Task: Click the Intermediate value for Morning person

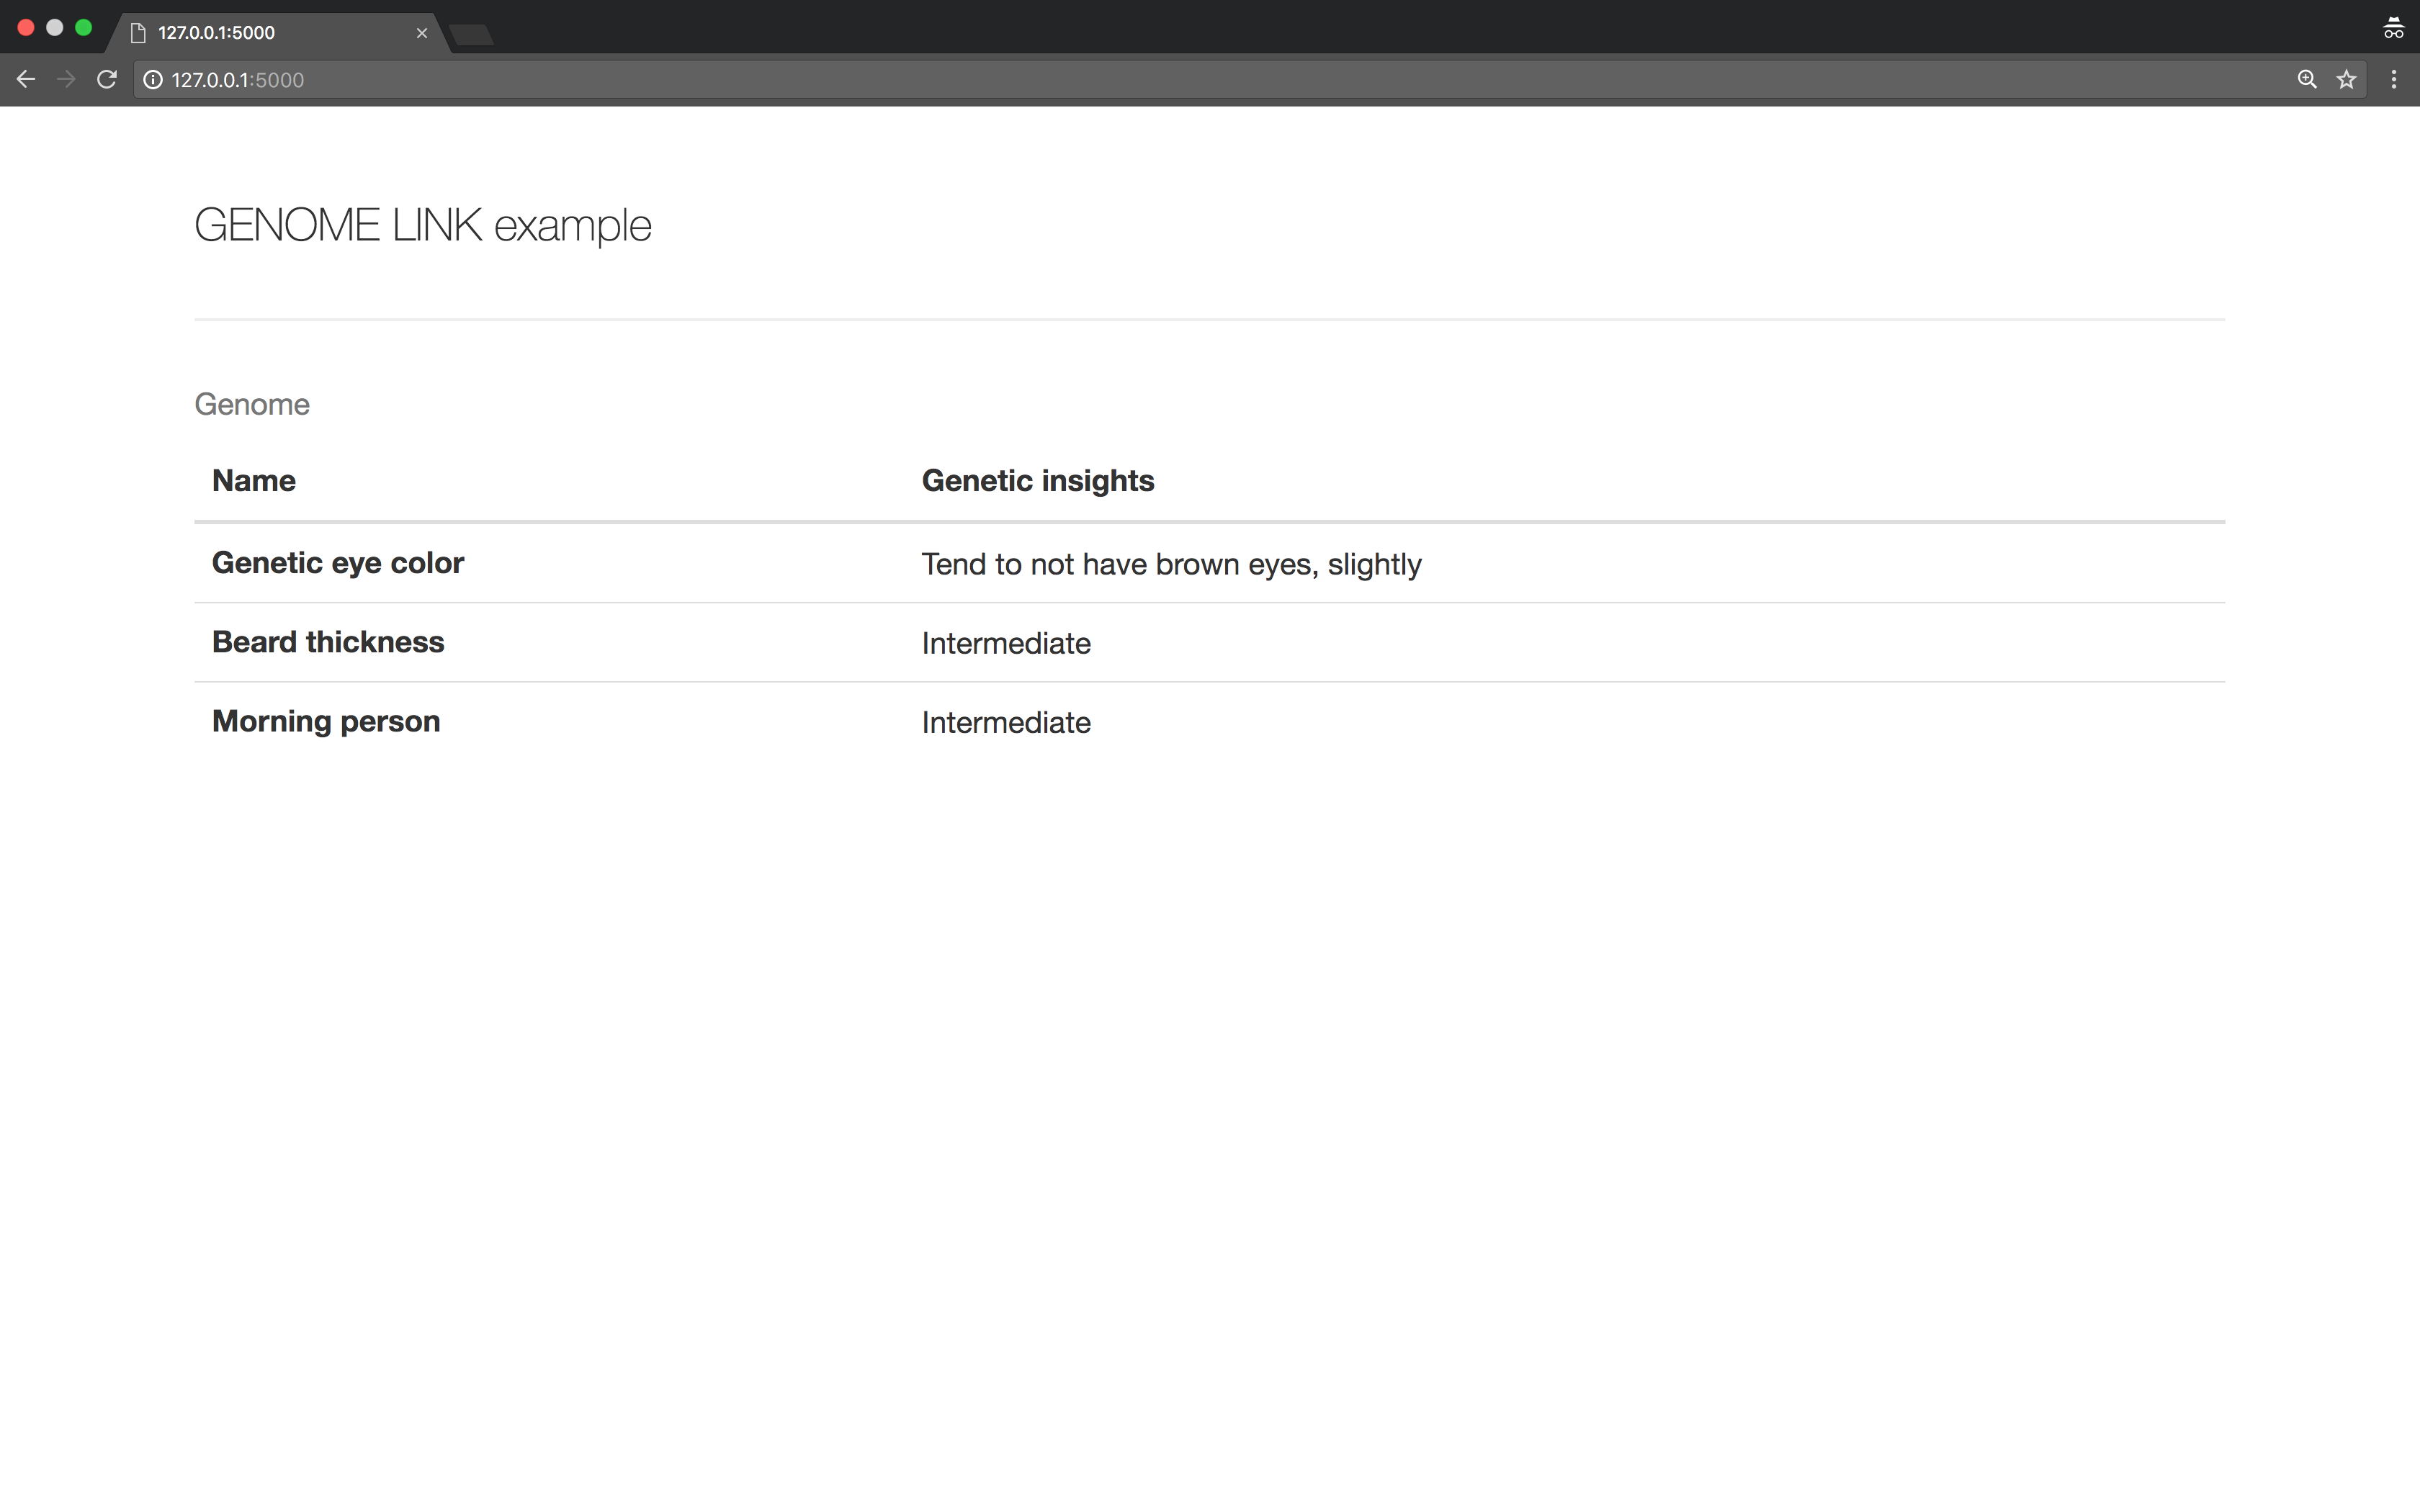Action: click(1006, 722)
